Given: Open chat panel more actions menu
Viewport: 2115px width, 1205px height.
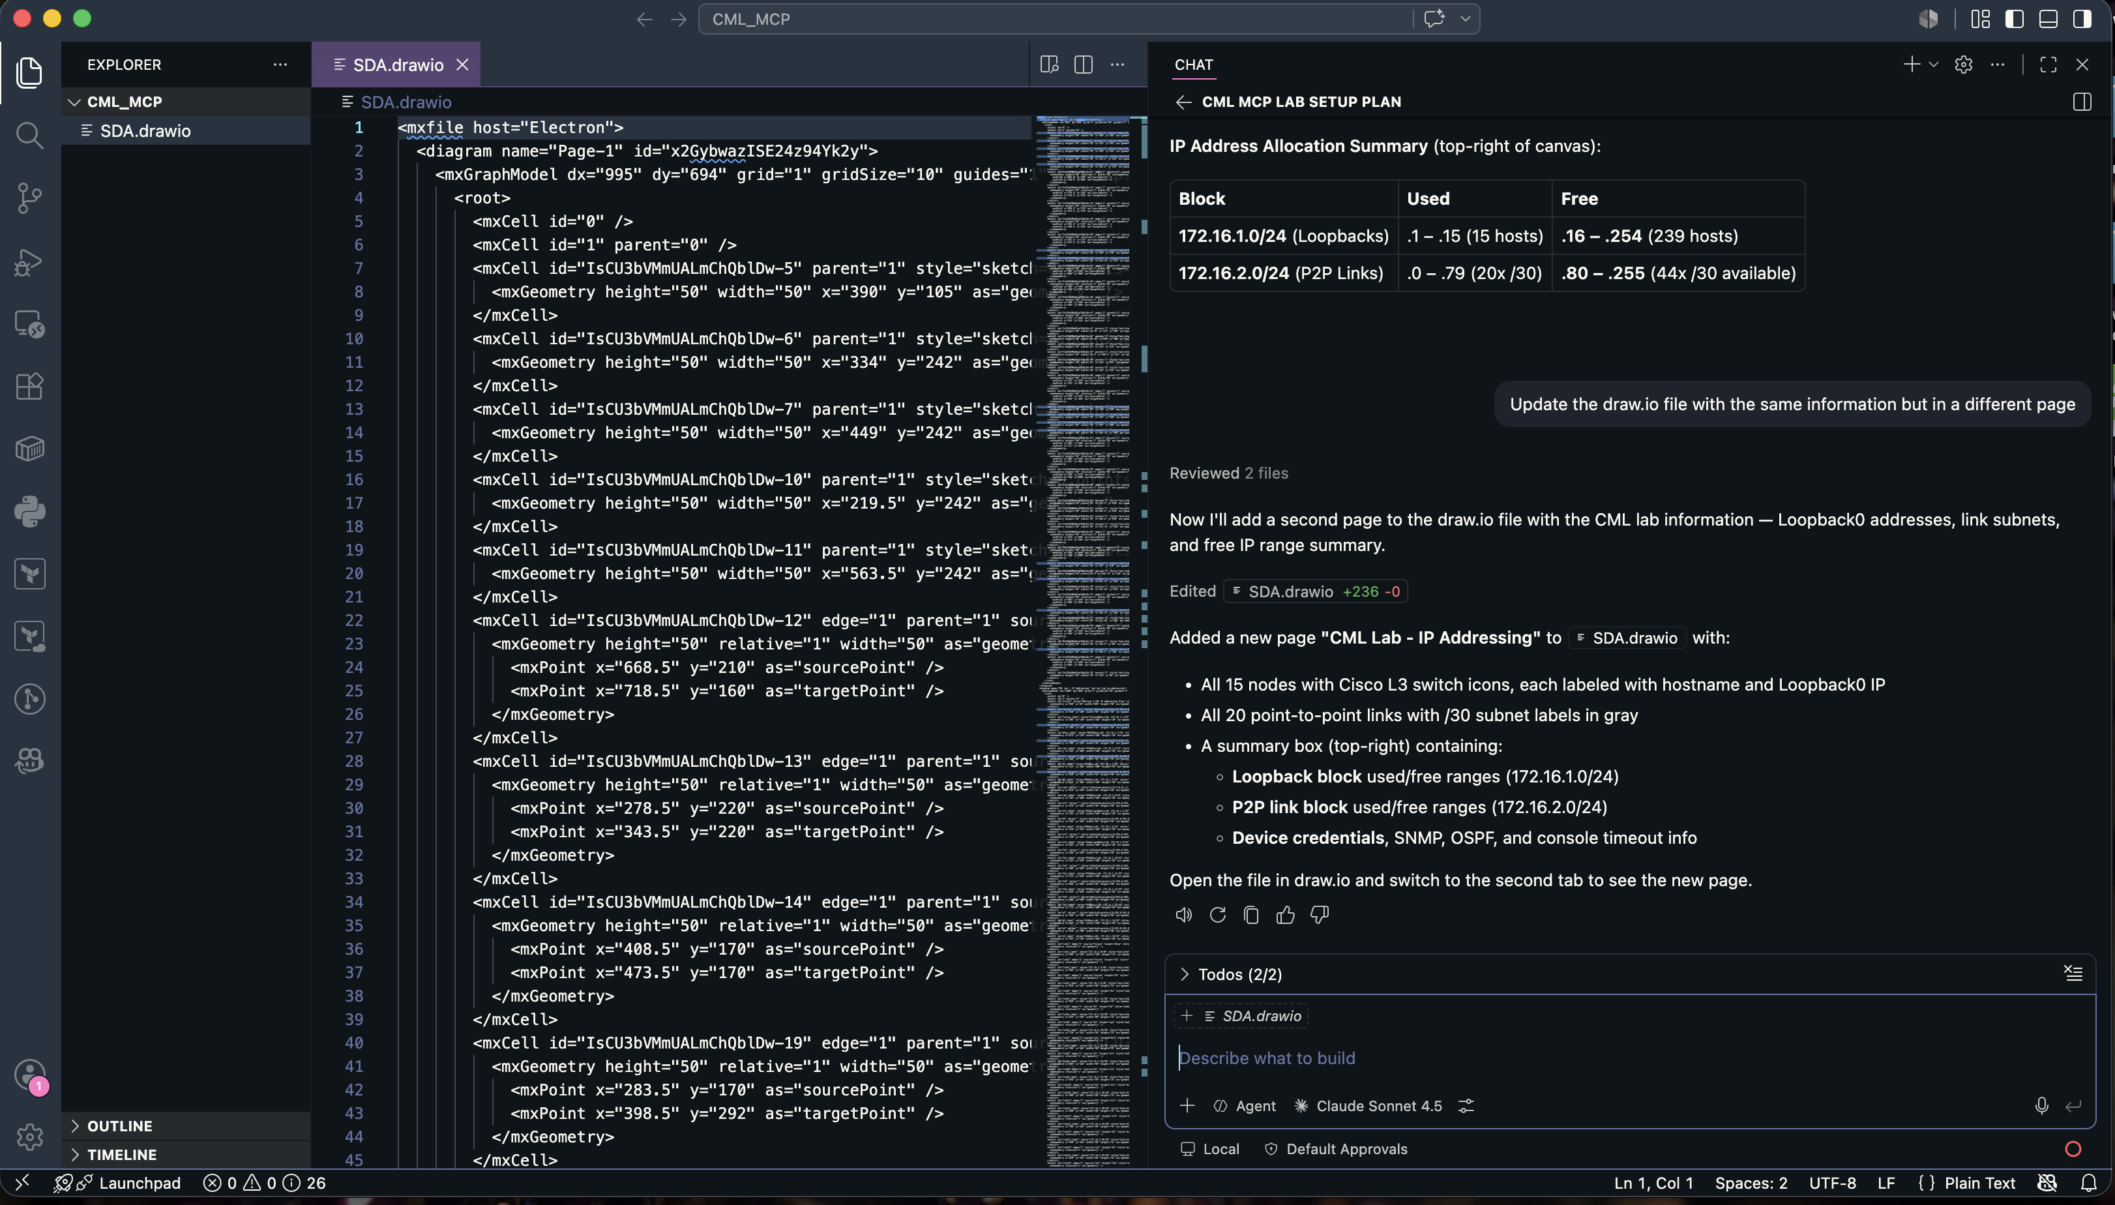Looking at the screenshot, I should click(x=1998, y=65).
